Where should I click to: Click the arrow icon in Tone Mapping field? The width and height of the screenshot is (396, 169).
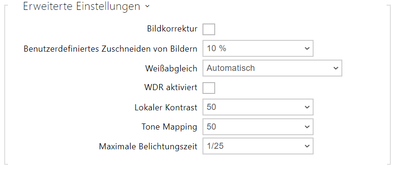[x=307, y=127]
